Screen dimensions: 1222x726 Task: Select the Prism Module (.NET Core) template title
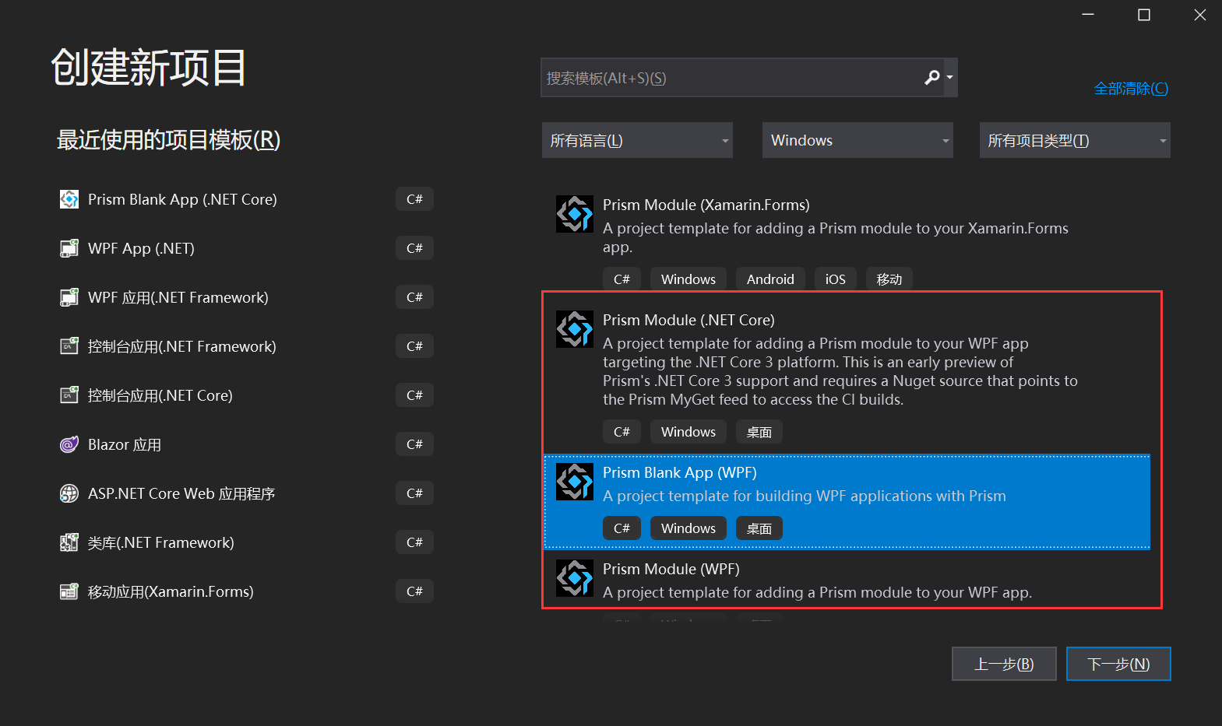point(688,320)
